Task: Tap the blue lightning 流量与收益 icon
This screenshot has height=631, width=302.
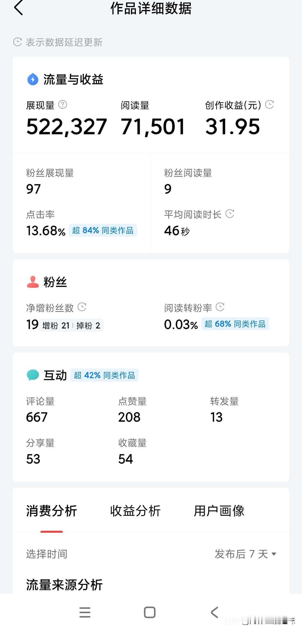Action: pyautogui.click(x=33, y=79)
